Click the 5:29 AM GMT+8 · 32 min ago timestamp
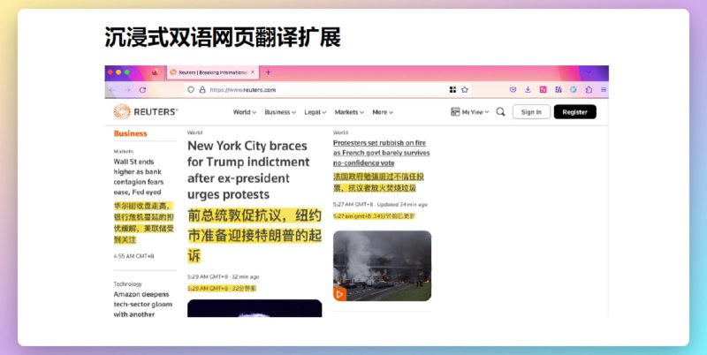The image size is (707, 355). [x=224, y=276]
